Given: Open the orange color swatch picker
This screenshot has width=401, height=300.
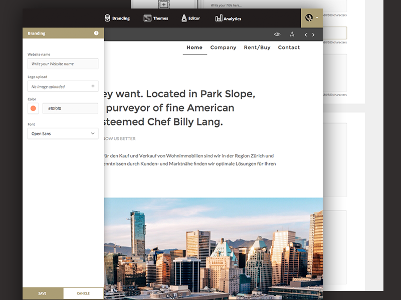Looking at the screenshot, I should (x=33, y=108).
